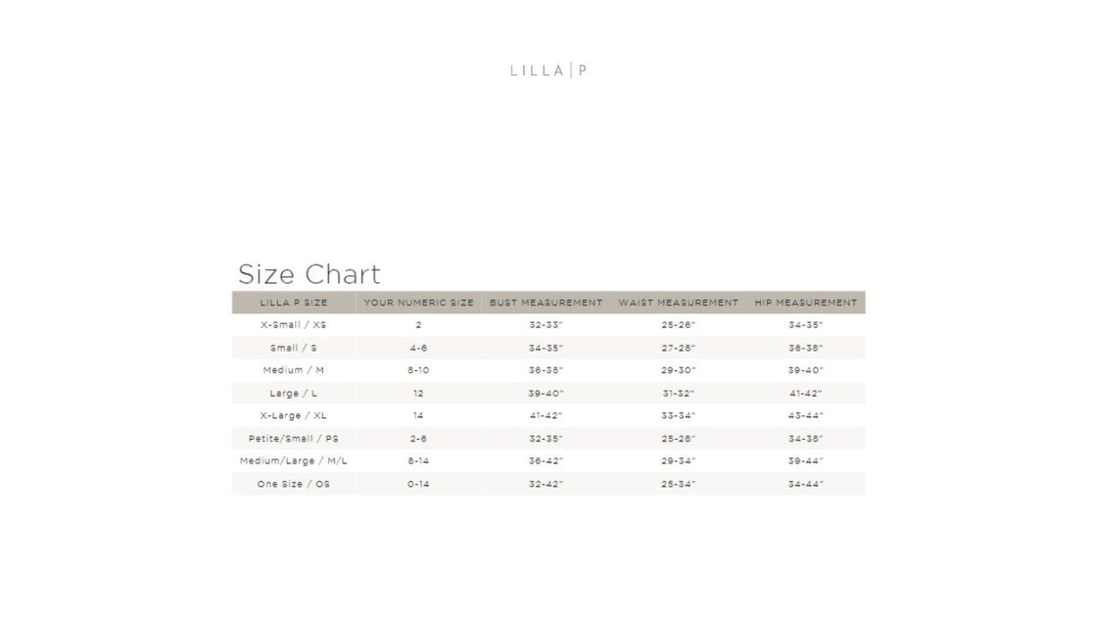
Task: Click the numeric size 12 cell
Action: (x=418, y=393)
